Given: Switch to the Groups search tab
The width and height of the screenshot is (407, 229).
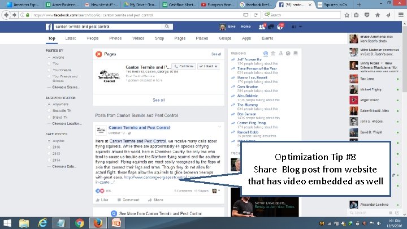Looking at the screenshot, I should click(225, 38).
